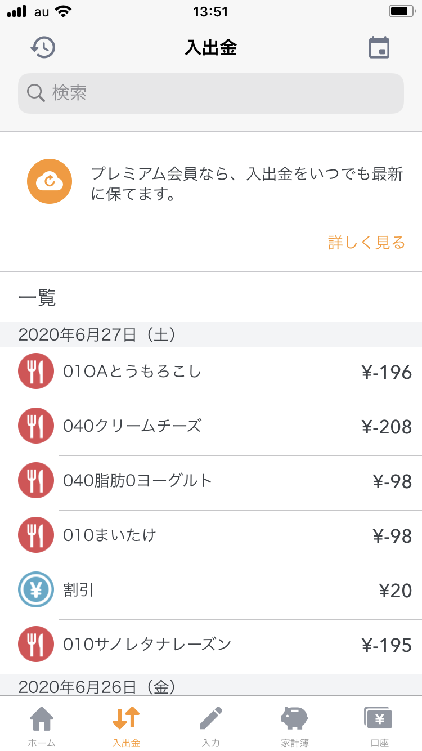This screenshot has width=422, height=751.
Task: Open the 家計簿 piggy bank tab
Action: (x=295, y=725)
